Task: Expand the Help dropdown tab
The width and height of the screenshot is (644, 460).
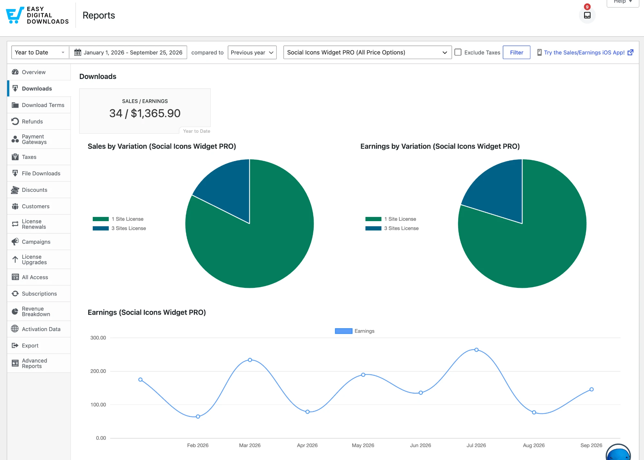Action: 623,3
